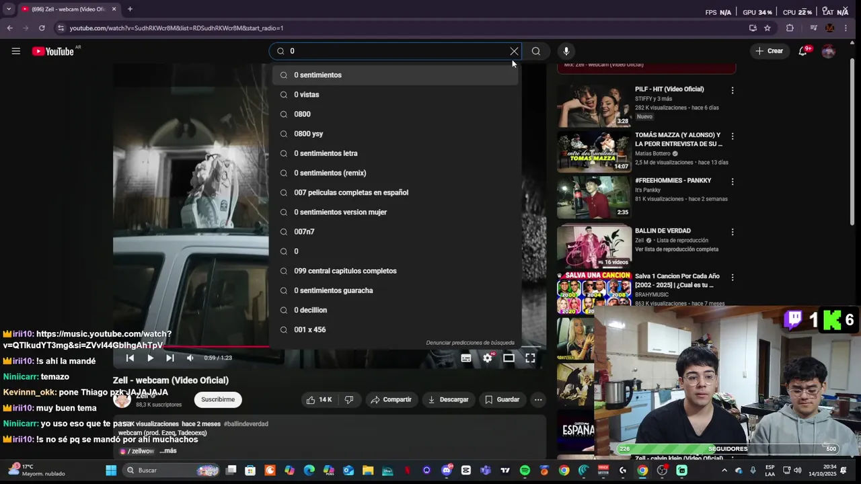Image resolution: width=861 pixels, height=484 pixels.
Task: Save video with Guardar button
Action: point(502,400)
